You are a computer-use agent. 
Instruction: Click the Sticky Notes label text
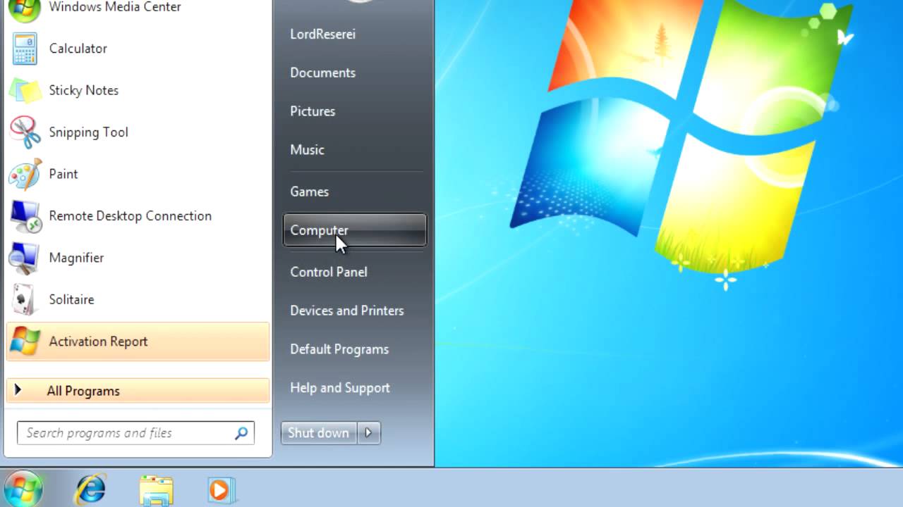[83, 90]
